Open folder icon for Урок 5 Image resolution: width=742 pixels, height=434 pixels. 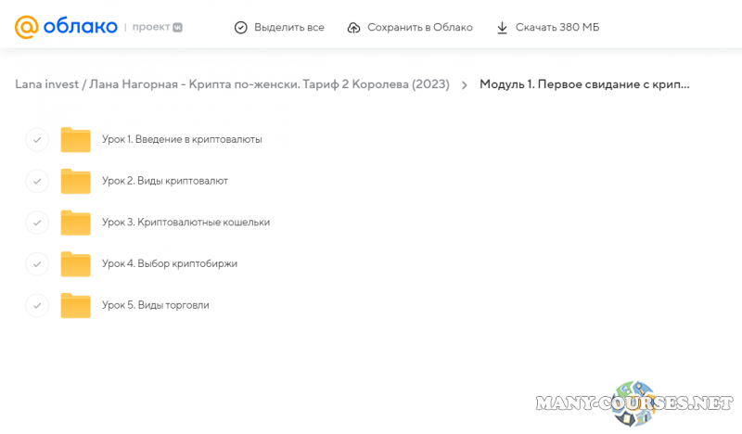pyautogui.click(x=75, y=305)
